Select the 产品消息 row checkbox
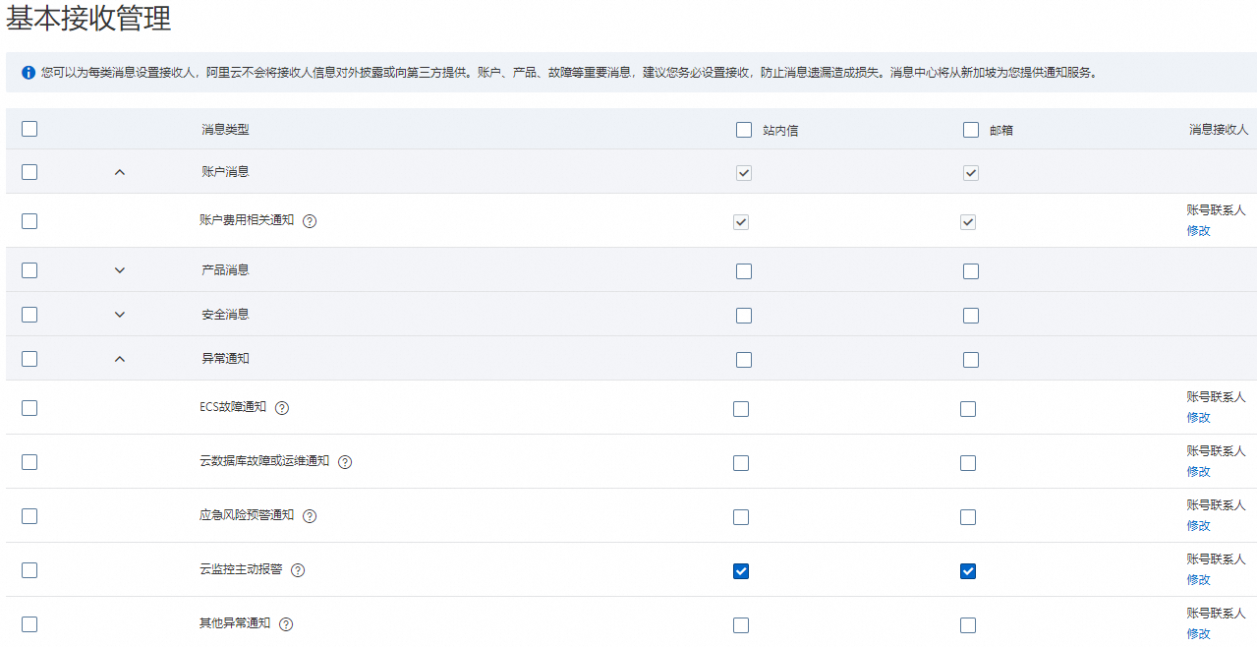Screen dimensions: 1257x647 (x=29, y=270)
